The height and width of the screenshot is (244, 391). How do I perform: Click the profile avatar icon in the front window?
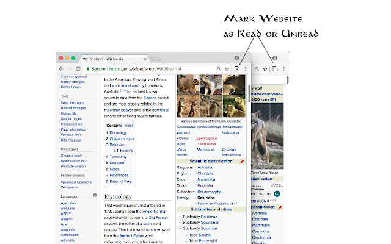coord(236,58)
